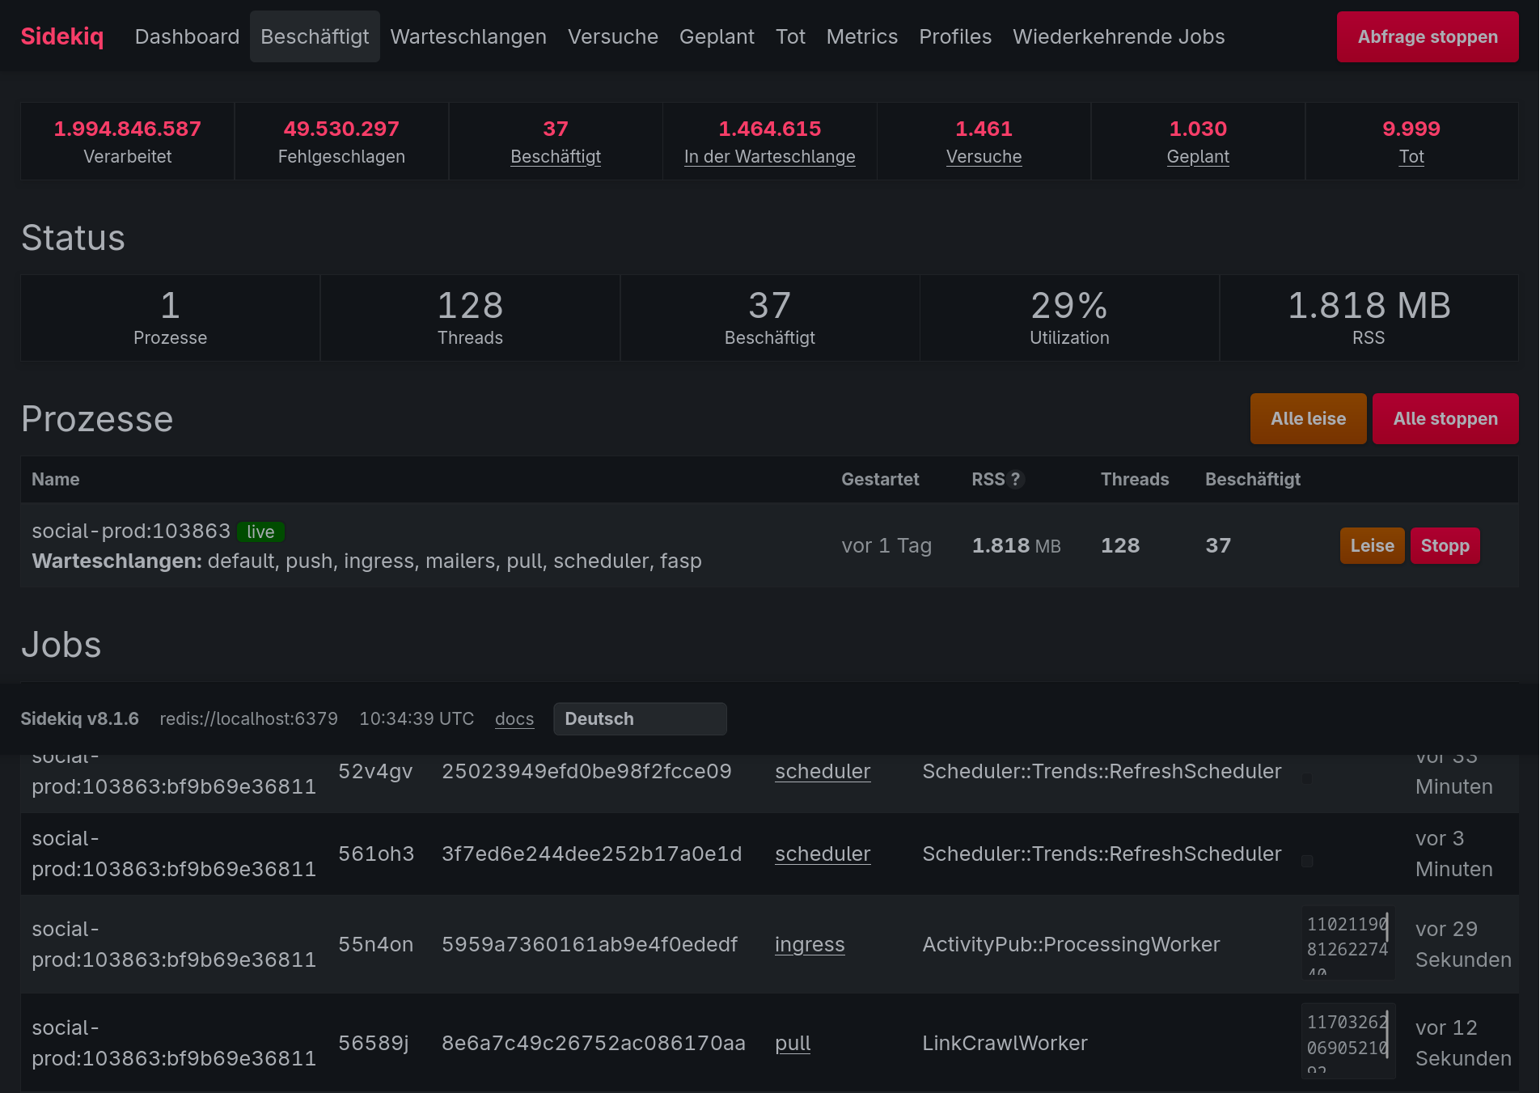Go to the Profiles tab
The width and height of the screenshot is (1540, 1093).
tap(955, 36)
